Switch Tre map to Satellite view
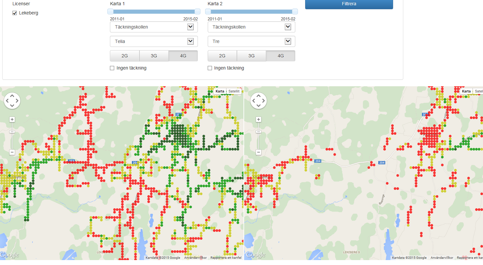 tap(478, 91)
